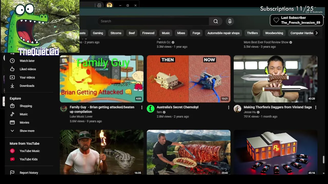
Task: Open the Jesse Hu channel avatar
Action: (238, 109)
